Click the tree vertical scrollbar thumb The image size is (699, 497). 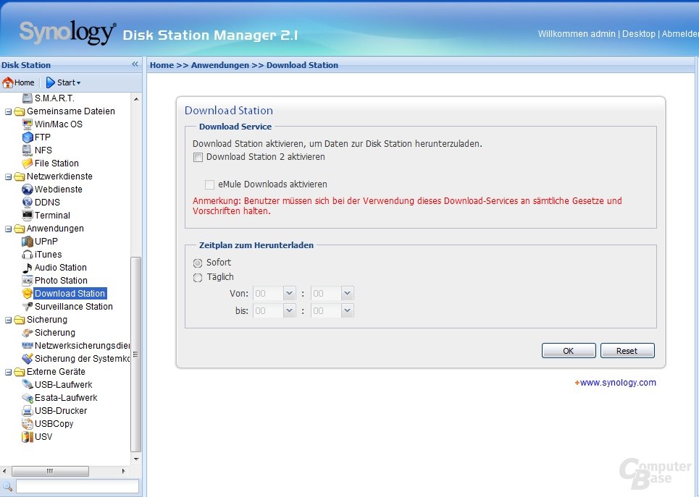click(x=135, y=354)
